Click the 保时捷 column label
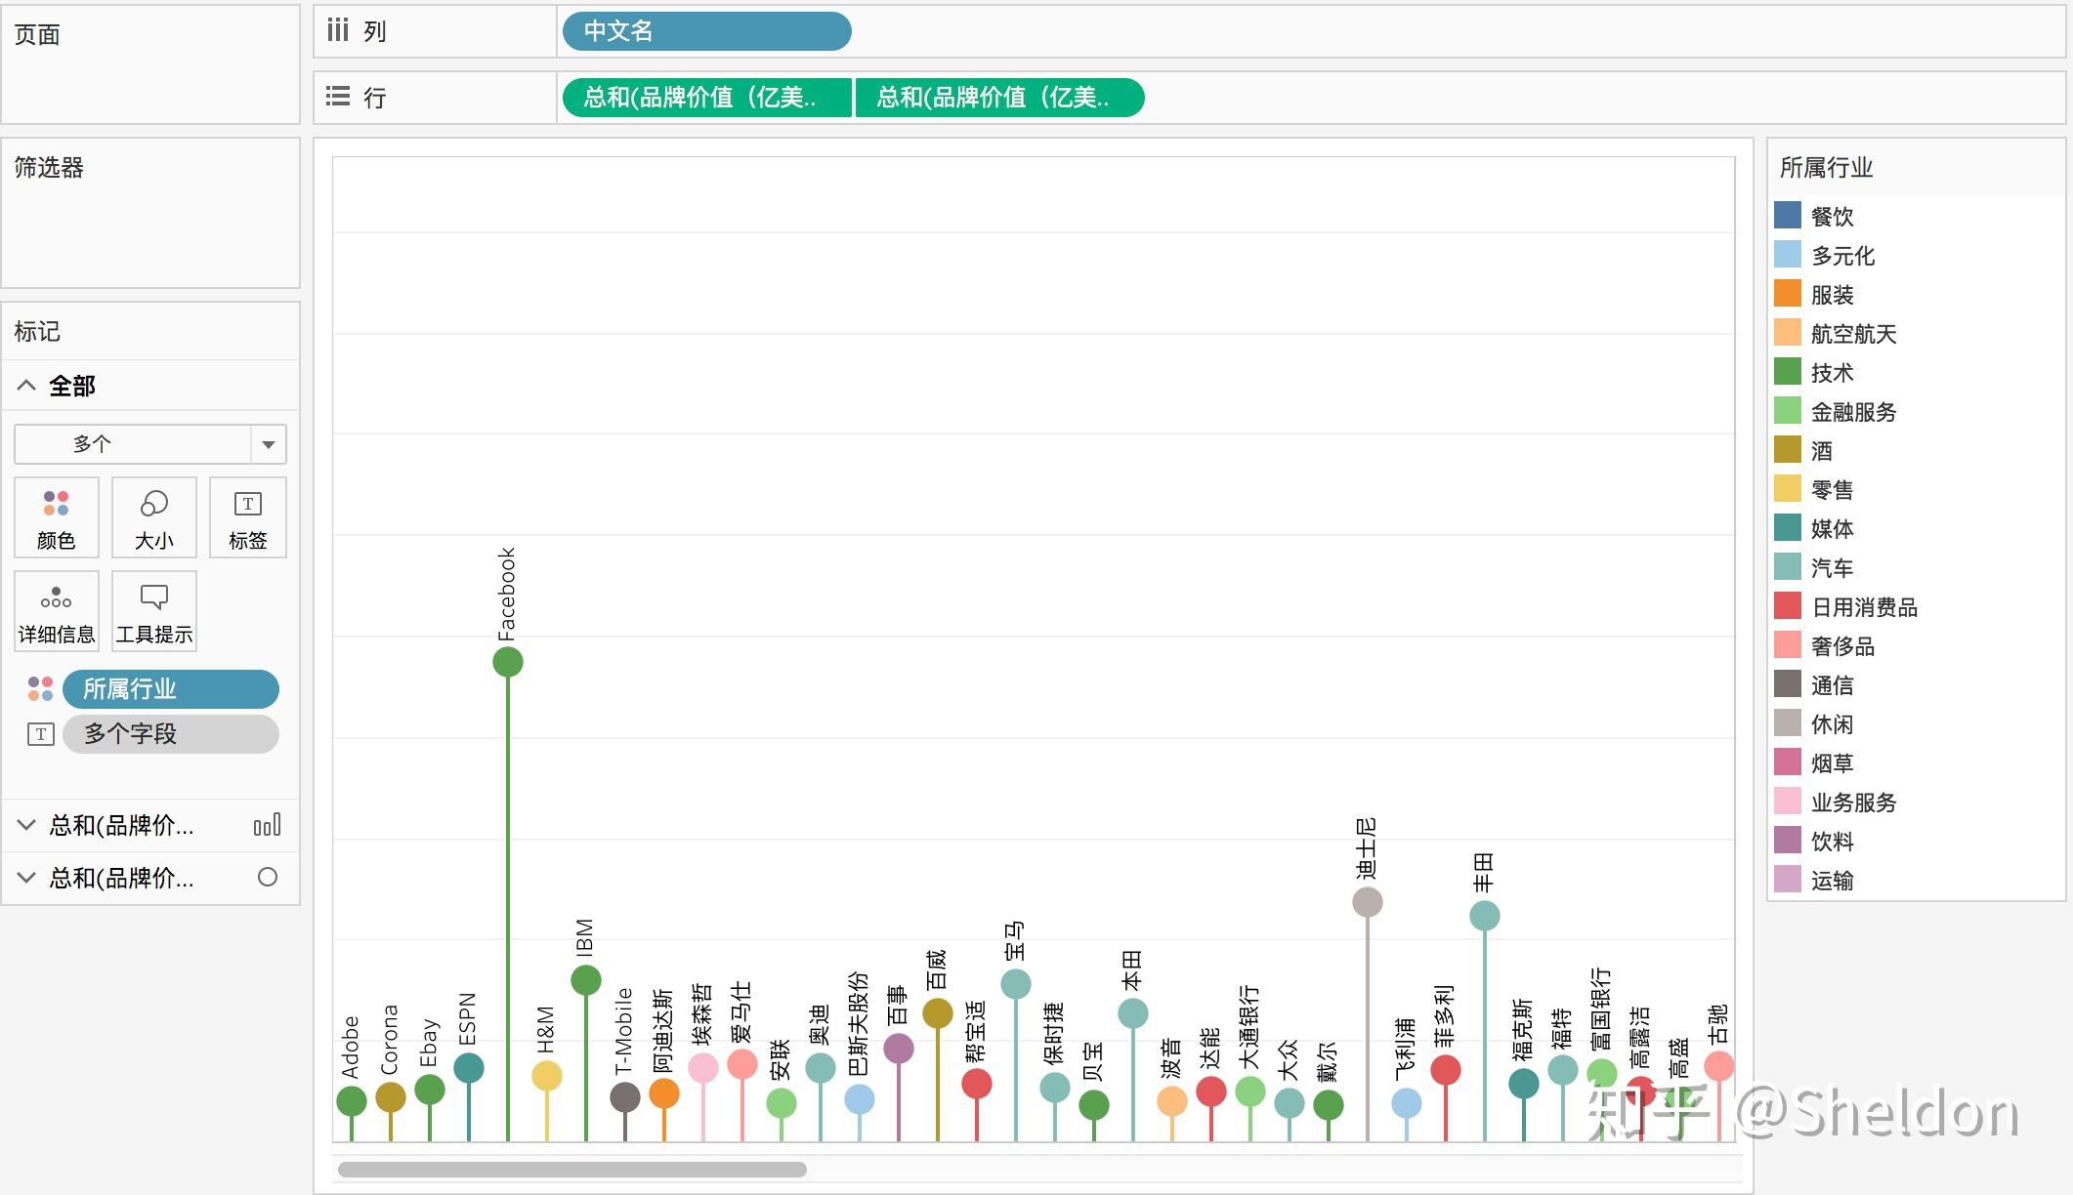This screenshot has height=1195, width=2073. (x=1053, y=1033)
